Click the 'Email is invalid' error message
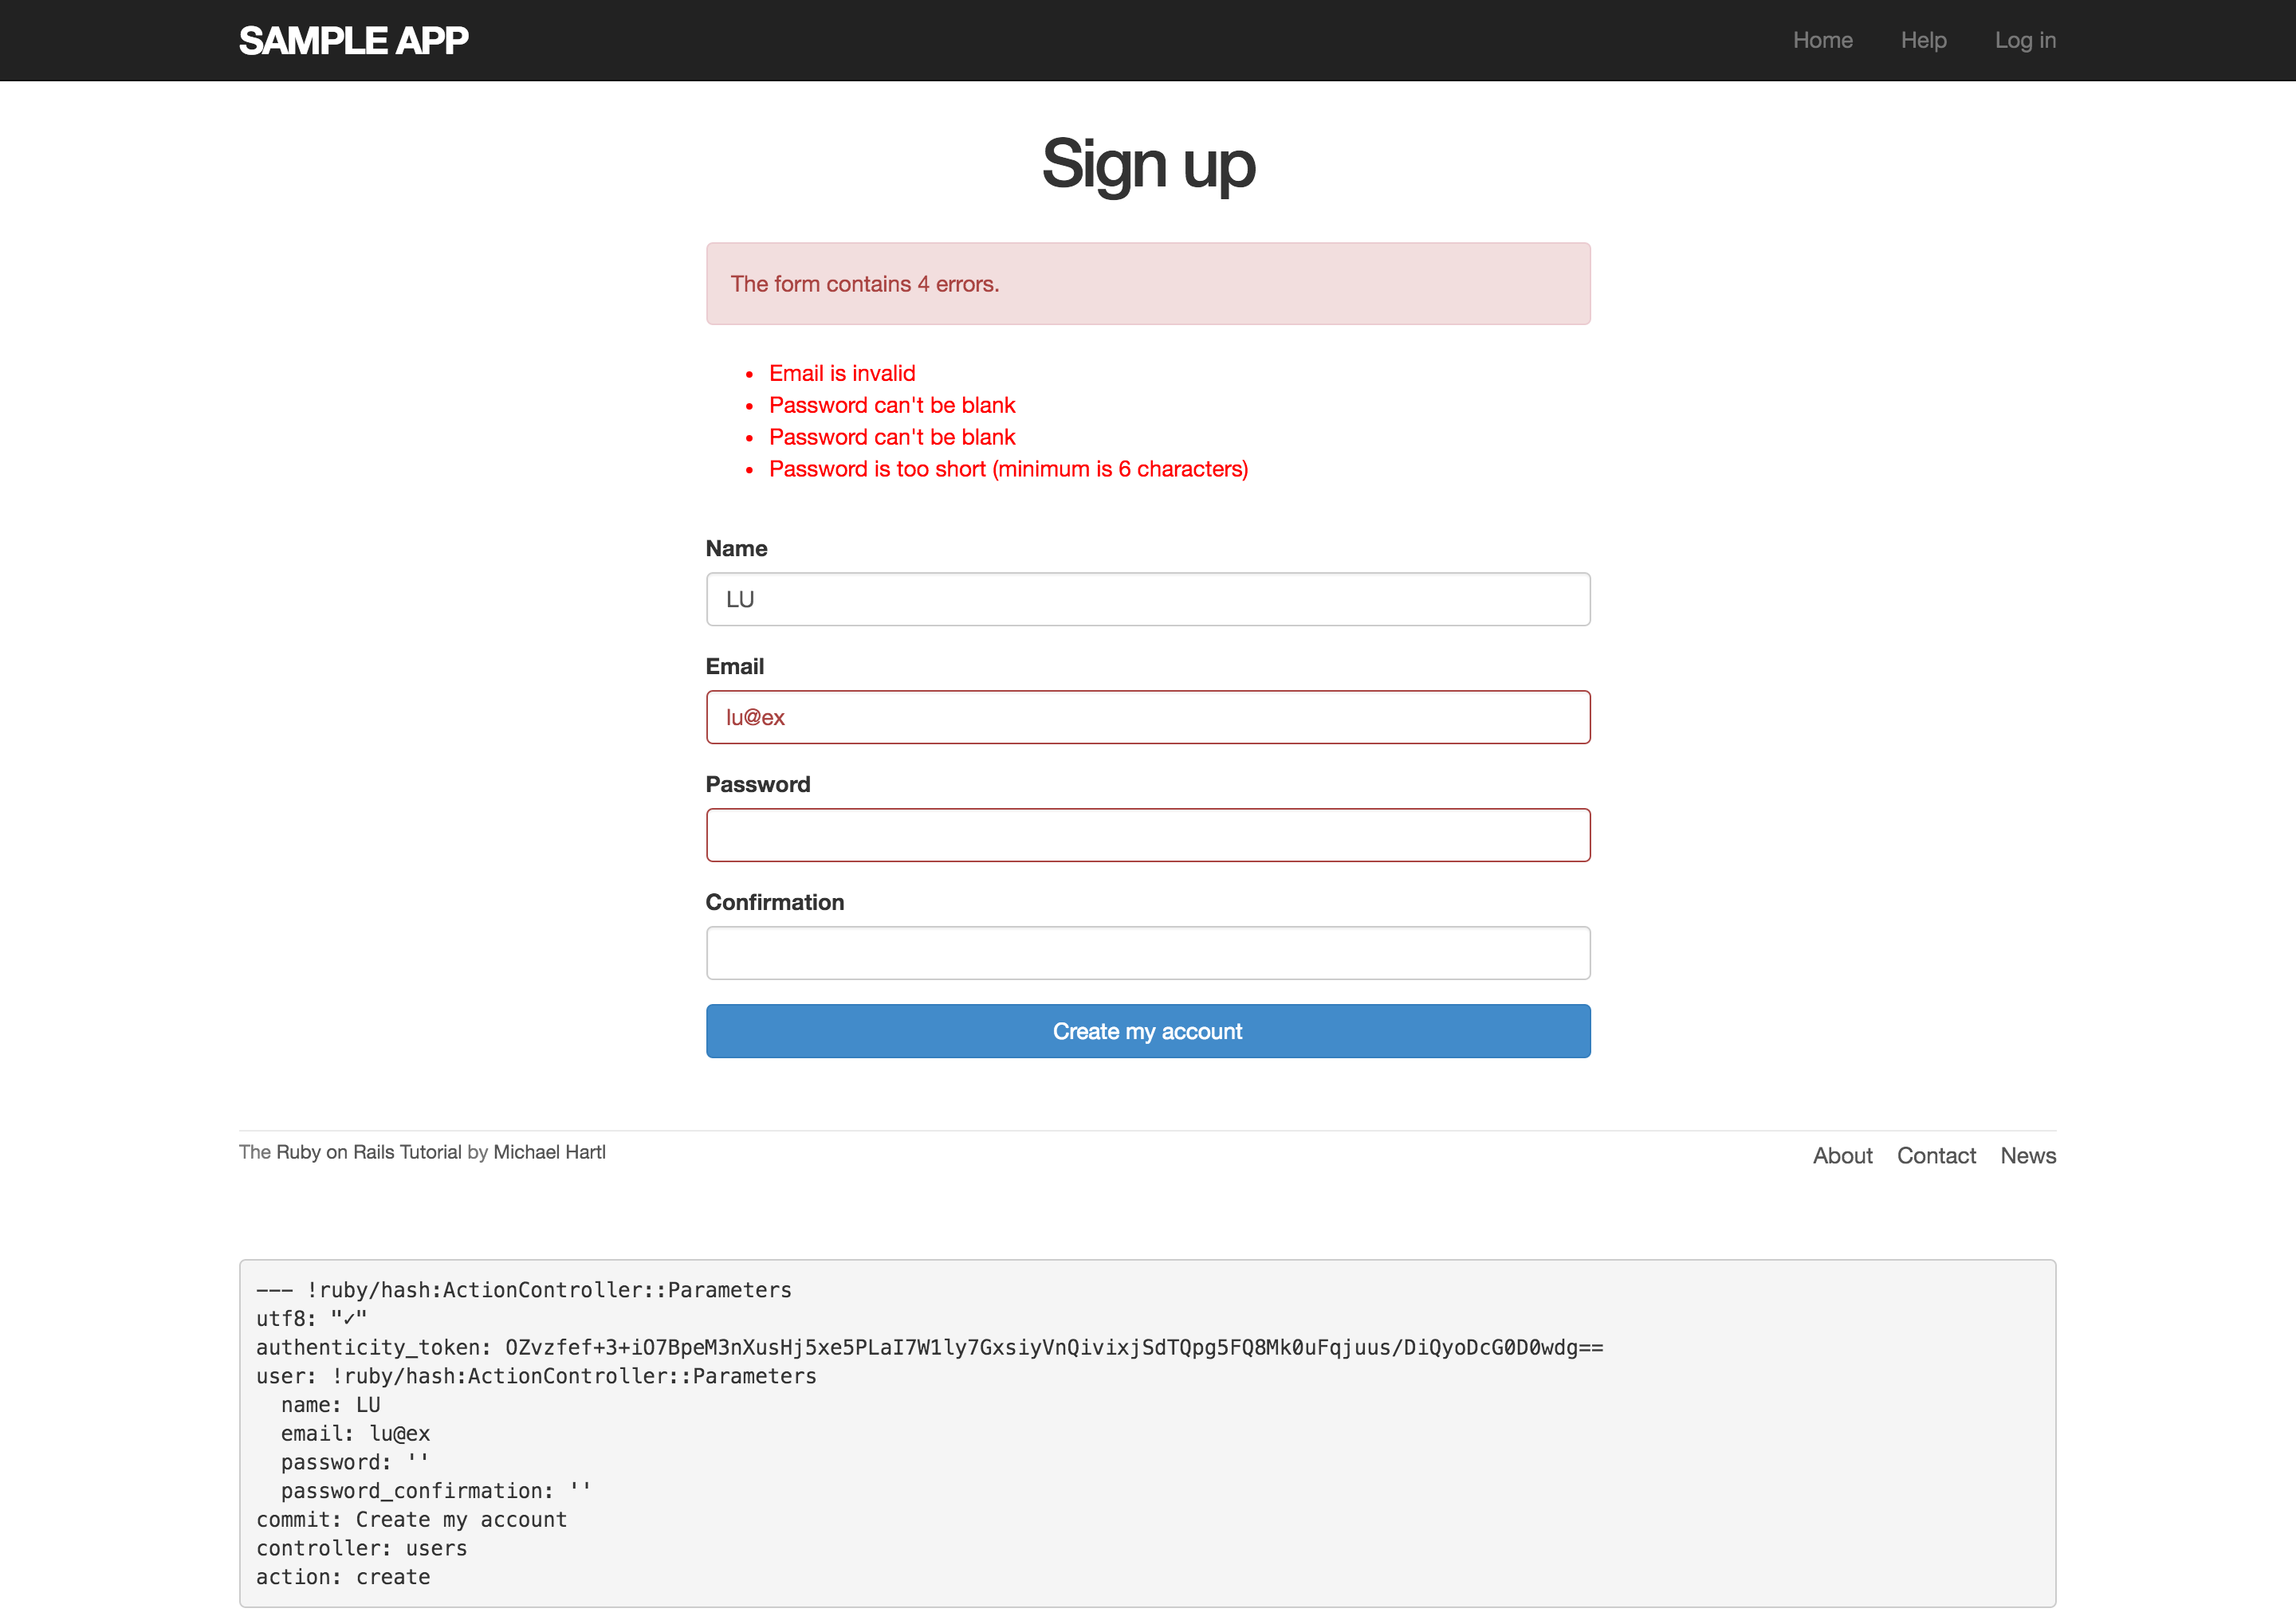The height and width of the screenshot is (1624, 2296). tap(841, 373)
